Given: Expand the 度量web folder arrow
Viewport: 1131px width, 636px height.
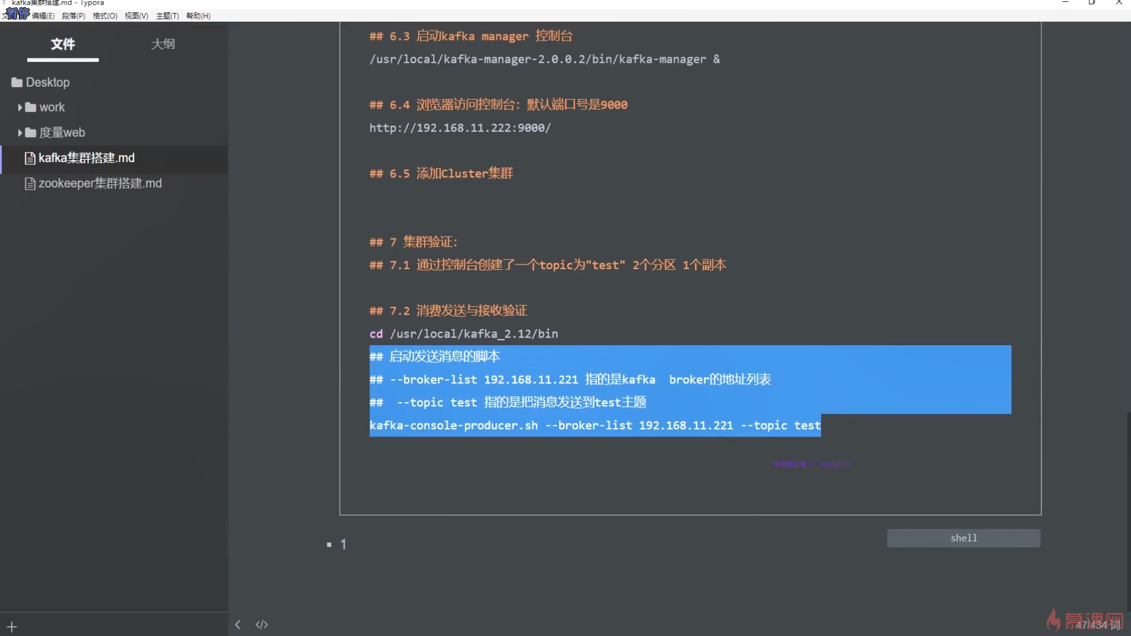Looking at the screenshot, I should click(x=20, y=132).
